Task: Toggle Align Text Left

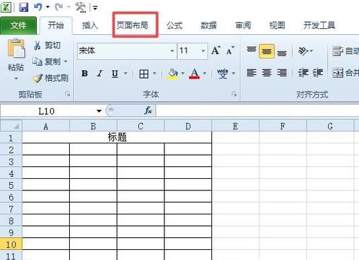Action: point(252,73)
